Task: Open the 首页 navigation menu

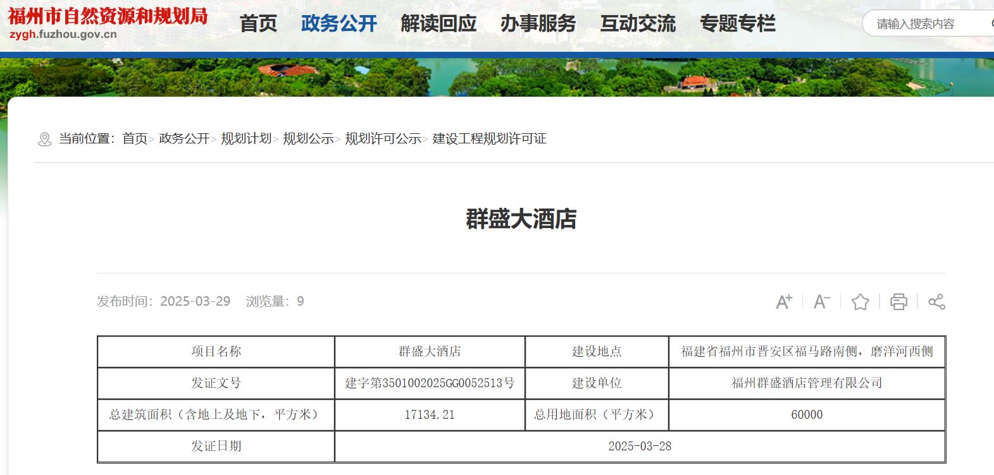Action: pos(258,24)
